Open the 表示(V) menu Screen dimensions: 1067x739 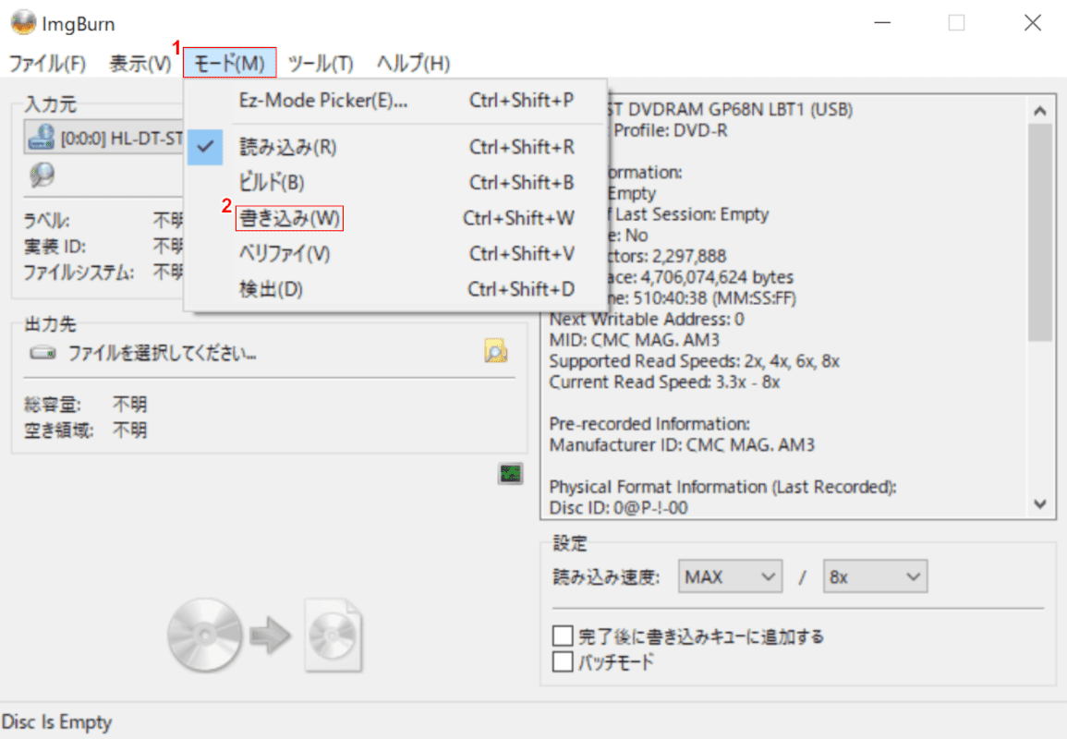click(140, 64)
